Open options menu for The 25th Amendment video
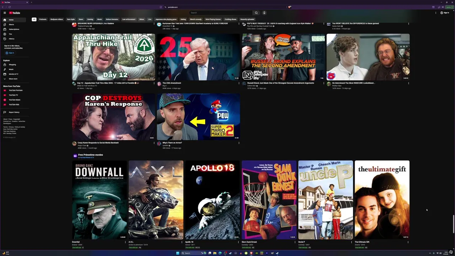Screen dimensions: 455x256 239,83
